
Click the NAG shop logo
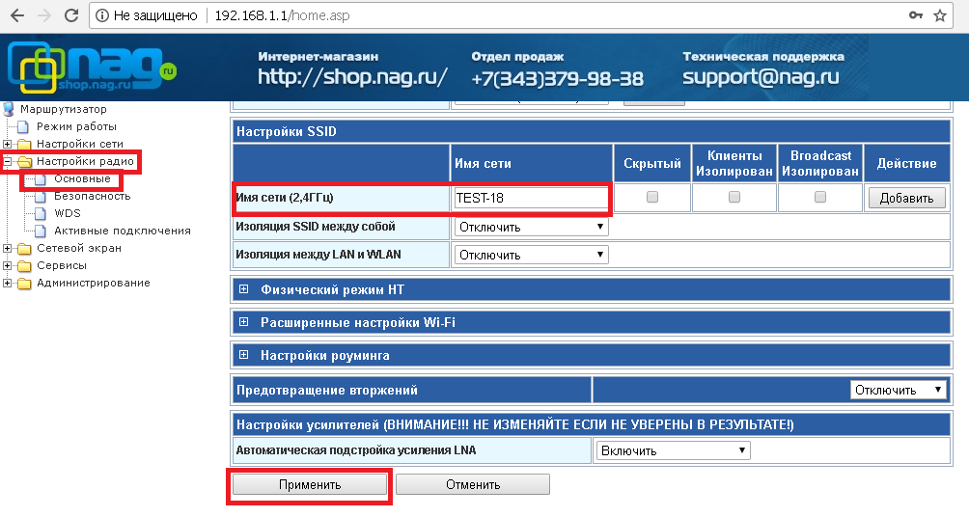pyautogui.click(x=92, y=68)
